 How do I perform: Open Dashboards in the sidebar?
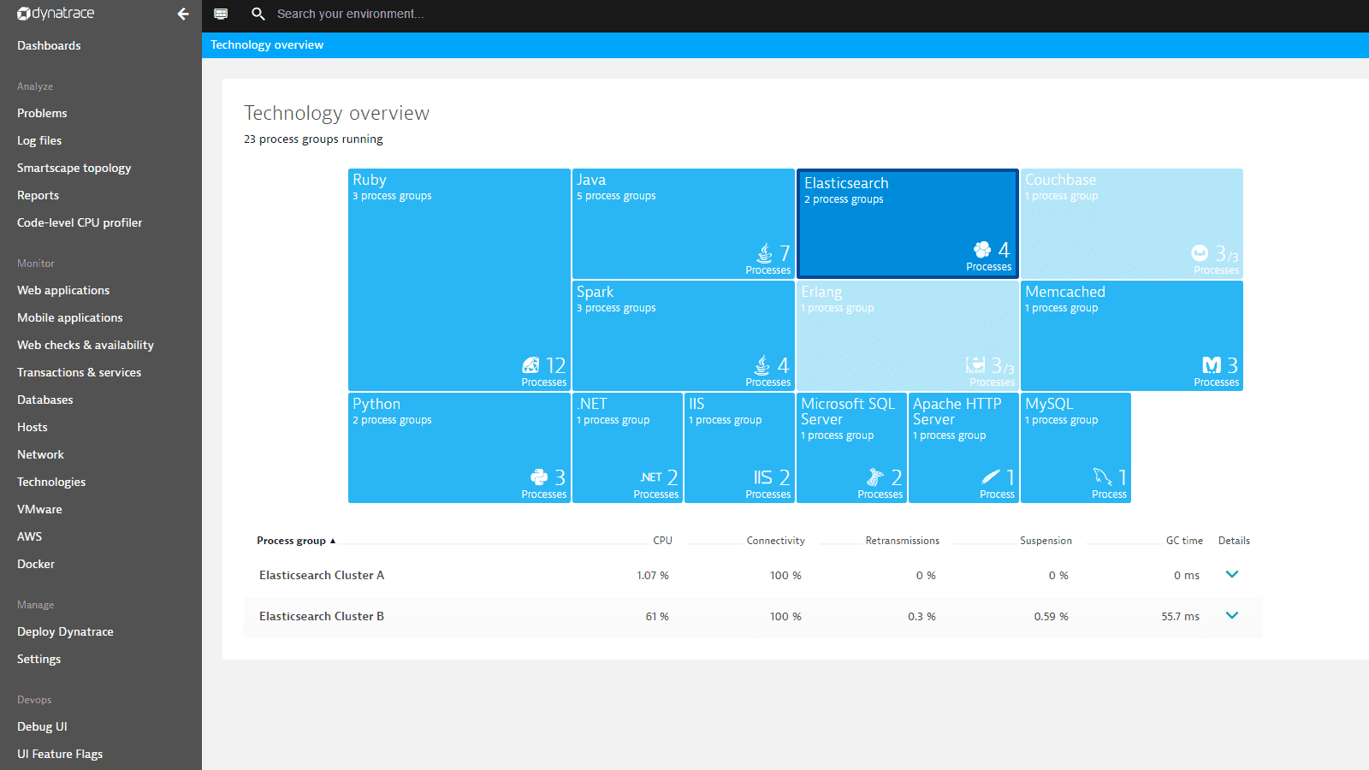coord(49,45)
